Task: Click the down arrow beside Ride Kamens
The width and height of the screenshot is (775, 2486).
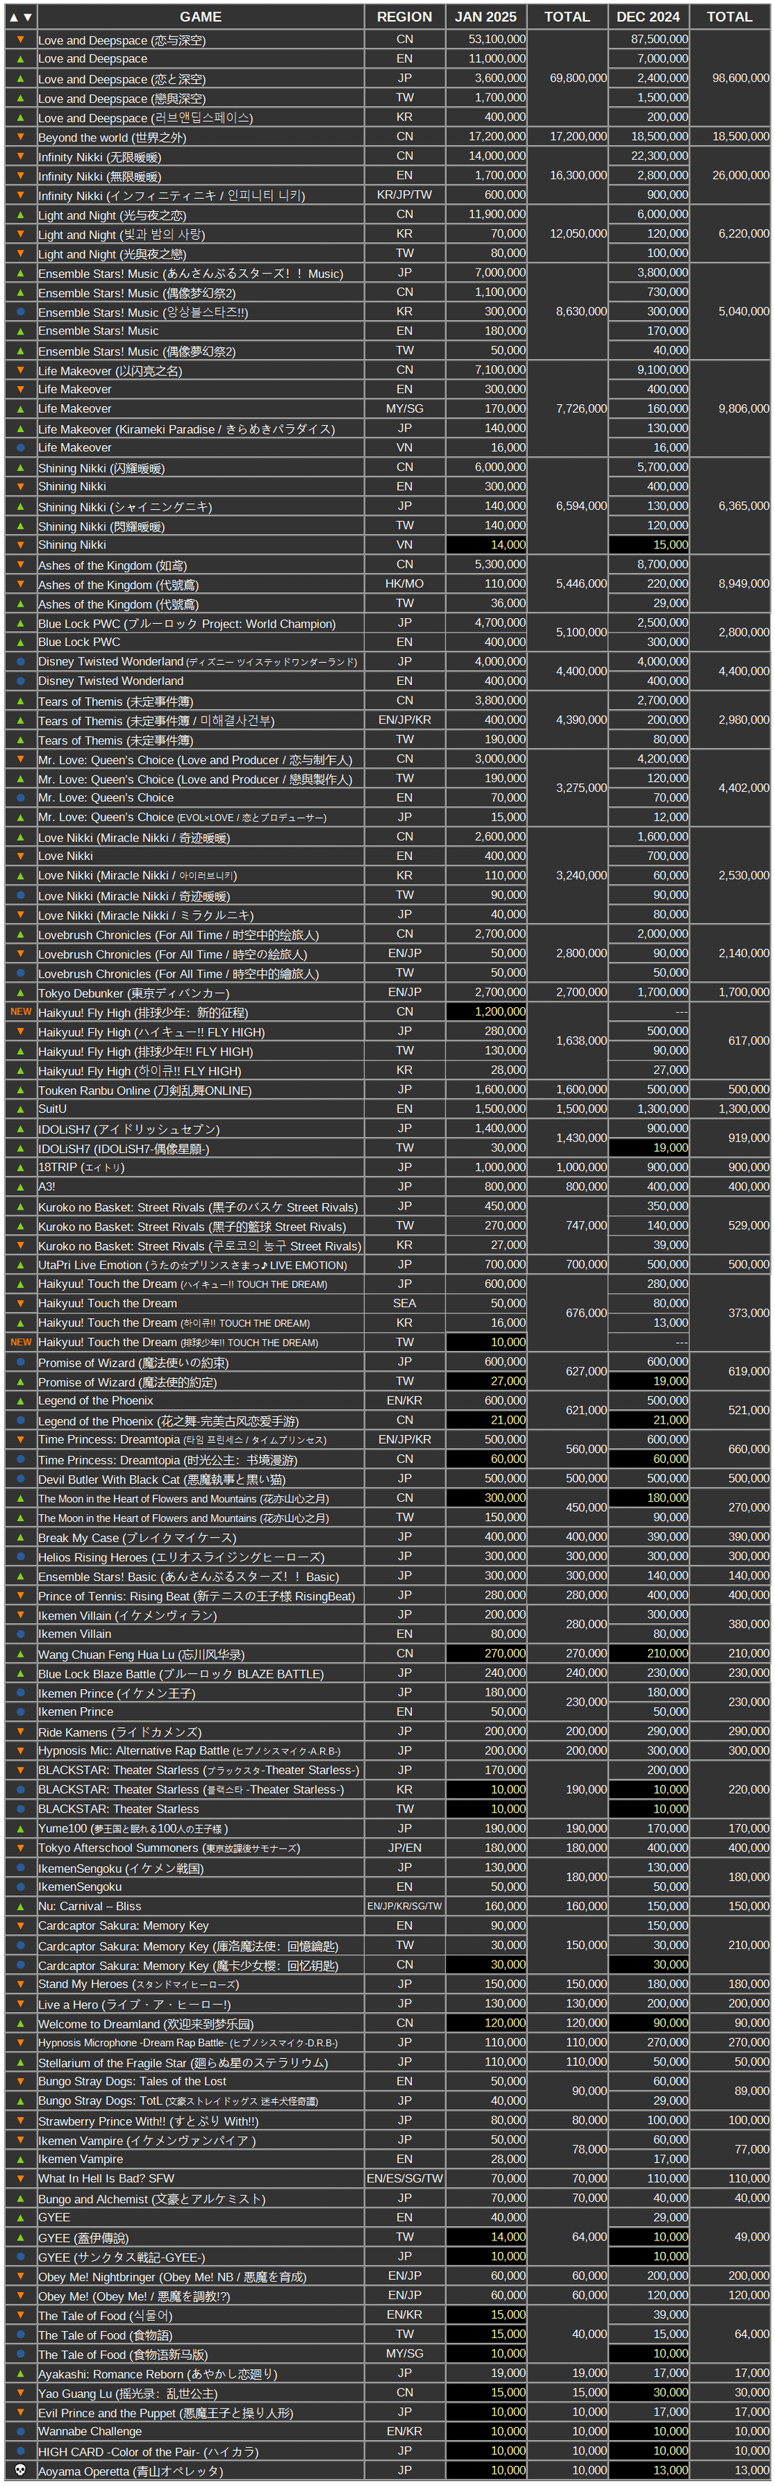Action: click(x=20, y=1732)
